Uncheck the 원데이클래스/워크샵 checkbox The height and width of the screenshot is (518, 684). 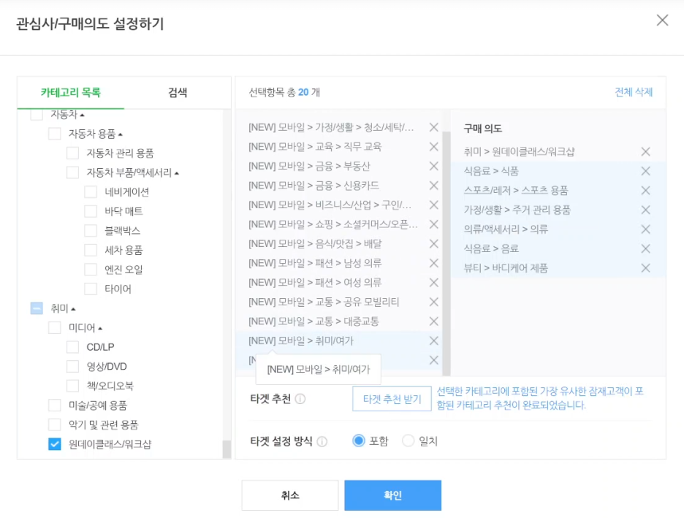55,444
